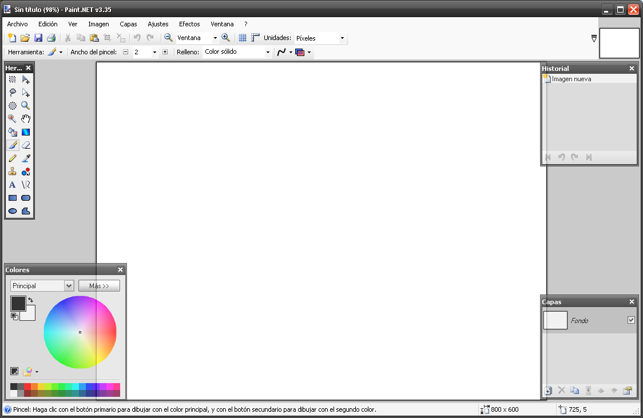
Task: Pick a color on the color wheel
Action: click(x=80, y=332)
